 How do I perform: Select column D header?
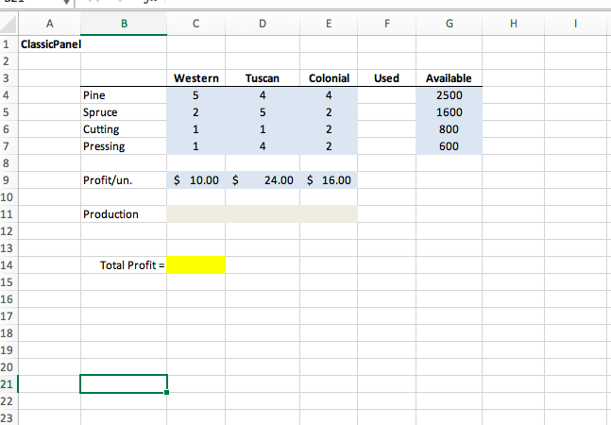click(263, 24)
